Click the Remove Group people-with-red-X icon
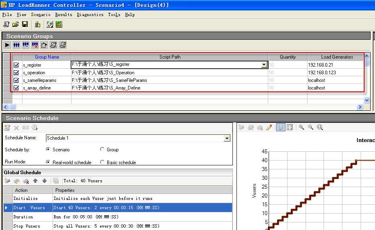The image size is (375, 230). [x=35, y=45]
